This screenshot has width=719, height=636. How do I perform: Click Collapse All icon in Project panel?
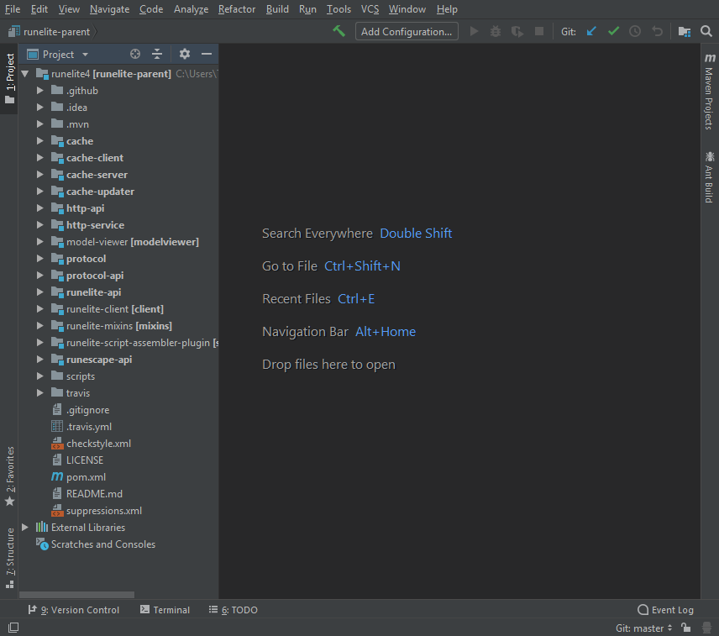tap(157, 54)
